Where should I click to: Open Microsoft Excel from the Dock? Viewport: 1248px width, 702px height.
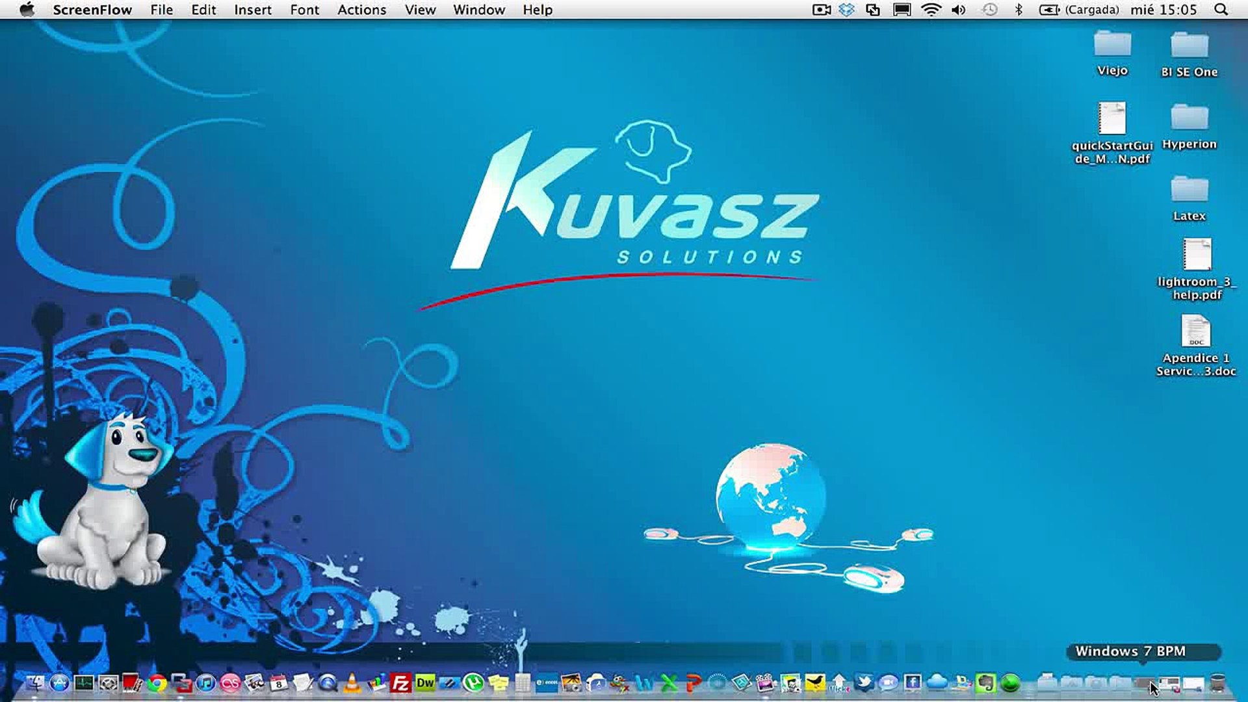click(x=669, y=683)
